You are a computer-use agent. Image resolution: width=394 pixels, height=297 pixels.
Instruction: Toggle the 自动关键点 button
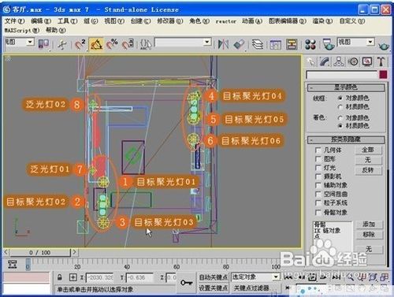(213, 277)
